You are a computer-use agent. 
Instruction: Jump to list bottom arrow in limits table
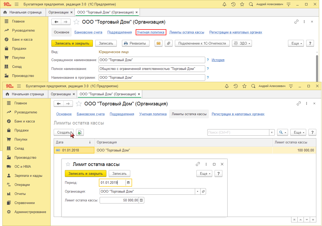[x=313, y=220]
